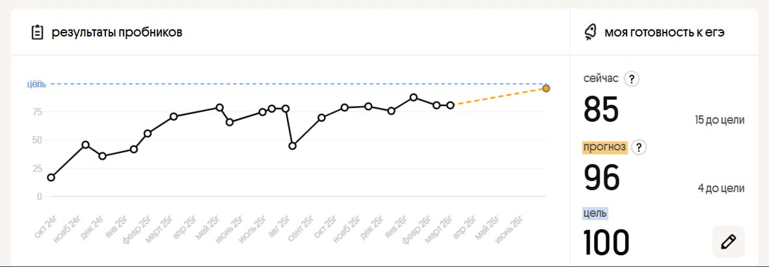Select the orange forecast point on chart
The image size is (769, 267).
click(x=546, y=89)
